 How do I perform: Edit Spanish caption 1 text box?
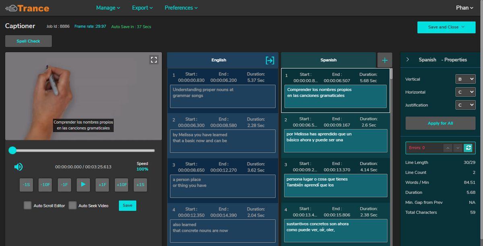click(x=336, y=96)
